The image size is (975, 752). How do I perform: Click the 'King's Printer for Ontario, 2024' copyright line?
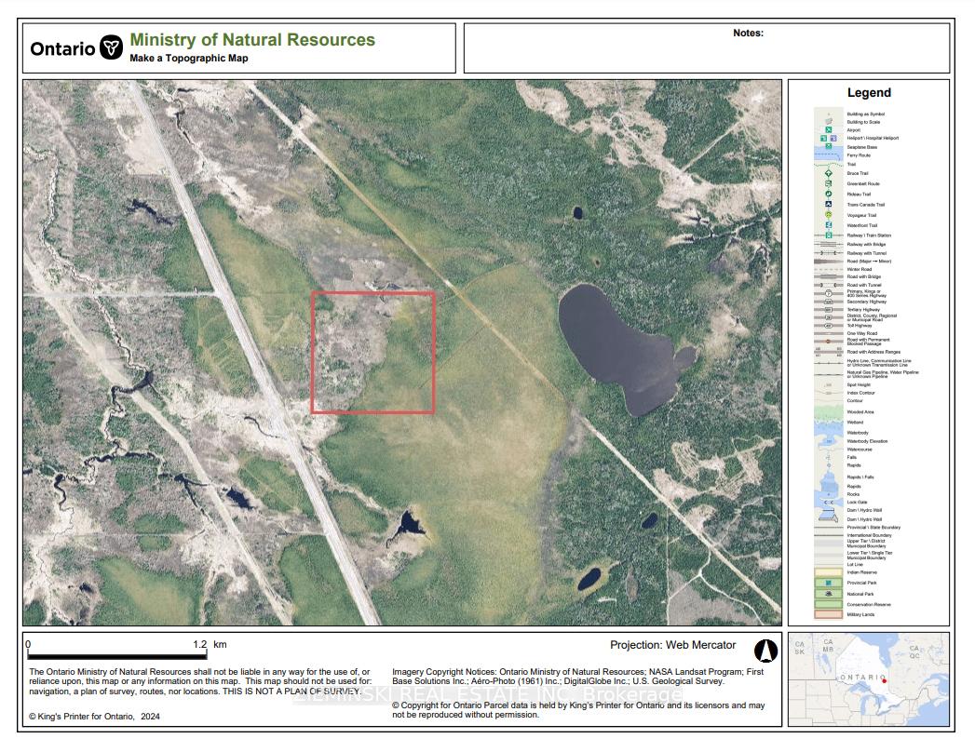(x=94, y=717)
